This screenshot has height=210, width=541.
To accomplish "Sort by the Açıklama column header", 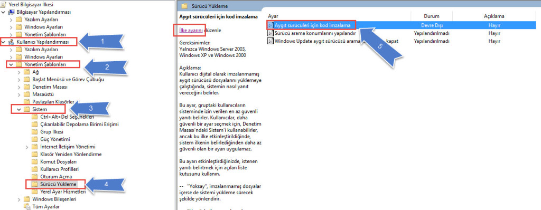I will (494, 16).
